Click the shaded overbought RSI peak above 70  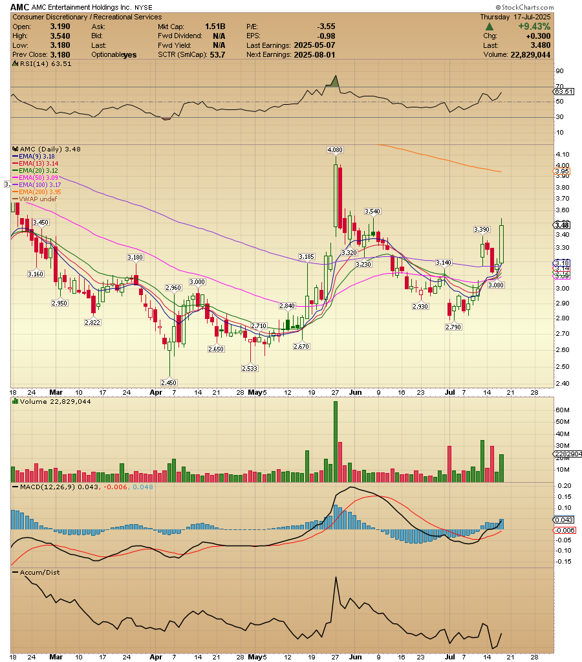(x=334, y=82)
